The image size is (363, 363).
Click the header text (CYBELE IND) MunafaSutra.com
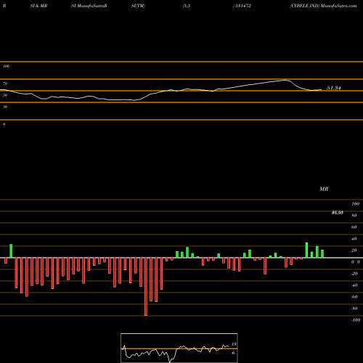(x=323, y=6)
